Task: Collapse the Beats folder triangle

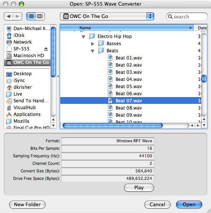Action: click(93, 51)
